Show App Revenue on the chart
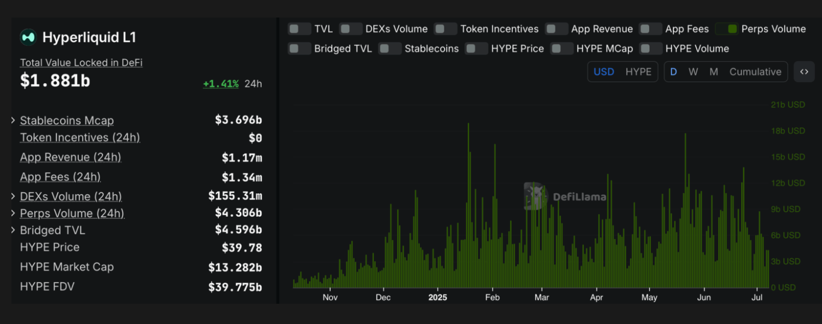 click(x=557, y=29)
